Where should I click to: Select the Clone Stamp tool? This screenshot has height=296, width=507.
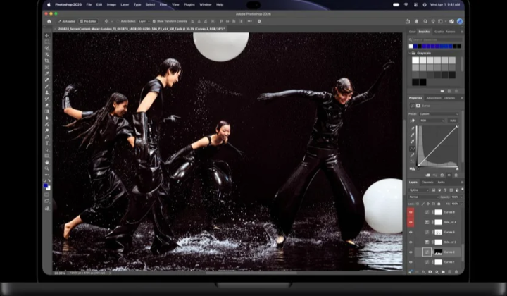coord(47,92)
